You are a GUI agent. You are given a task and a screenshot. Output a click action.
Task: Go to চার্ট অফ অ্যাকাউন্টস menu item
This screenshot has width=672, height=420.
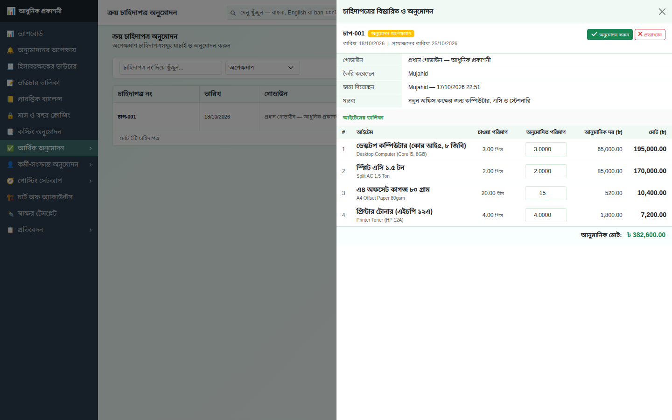coord(49,197)
